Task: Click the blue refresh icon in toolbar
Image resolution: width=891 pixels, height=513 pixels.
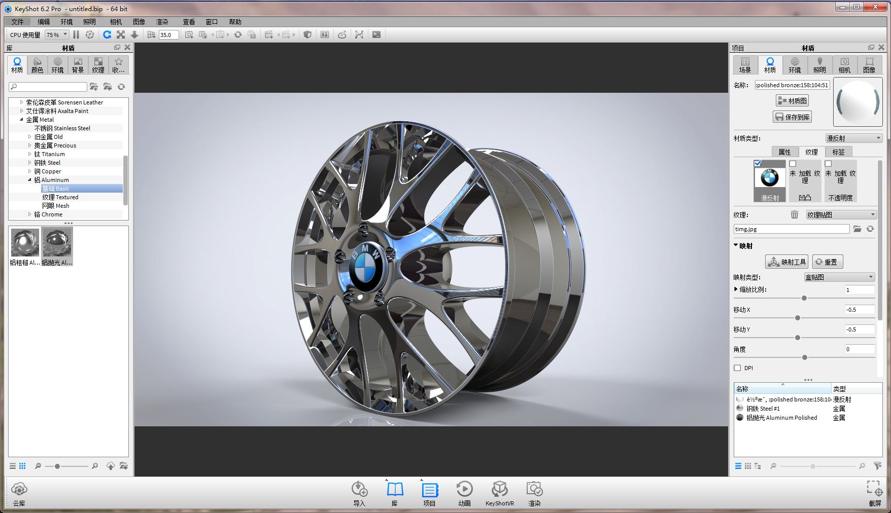Action: click(x=107, y=34)
